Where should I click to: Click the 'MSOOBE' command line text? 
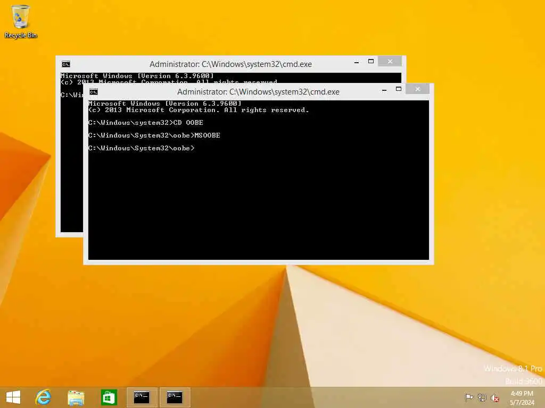[x=207, y=135]
